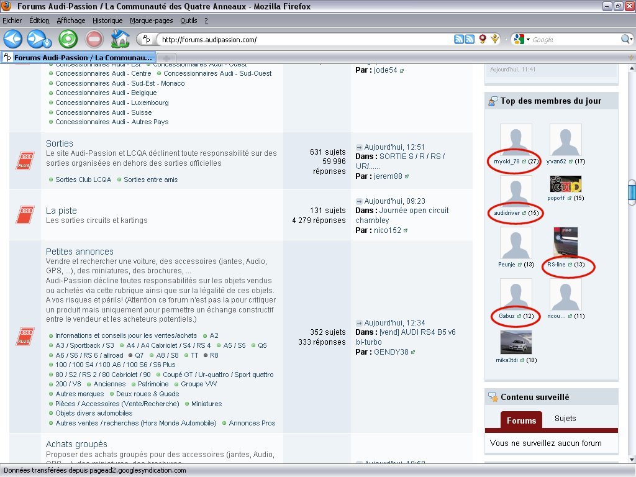
Task: Click the RSS feed icon in address bar
Action: [460, 40]
